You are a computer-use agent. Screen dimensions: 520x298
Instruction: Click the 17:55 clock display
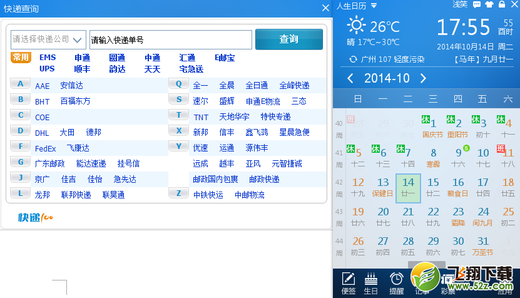[463, 27]
